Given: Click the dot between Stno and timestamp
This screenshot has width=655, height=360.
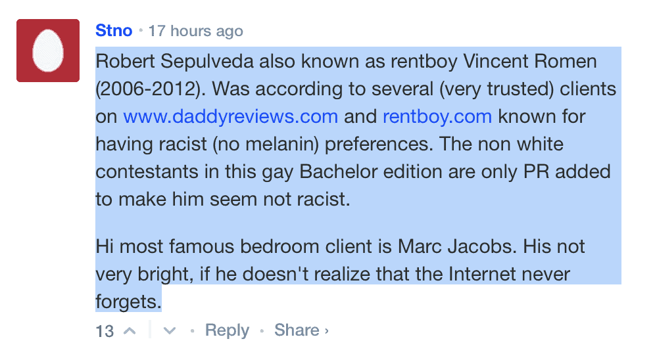Looking at the screenshot, I should tap(141, 30).
